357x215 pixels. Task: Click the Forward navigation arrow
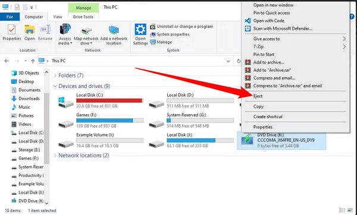(x=17, y=61)
